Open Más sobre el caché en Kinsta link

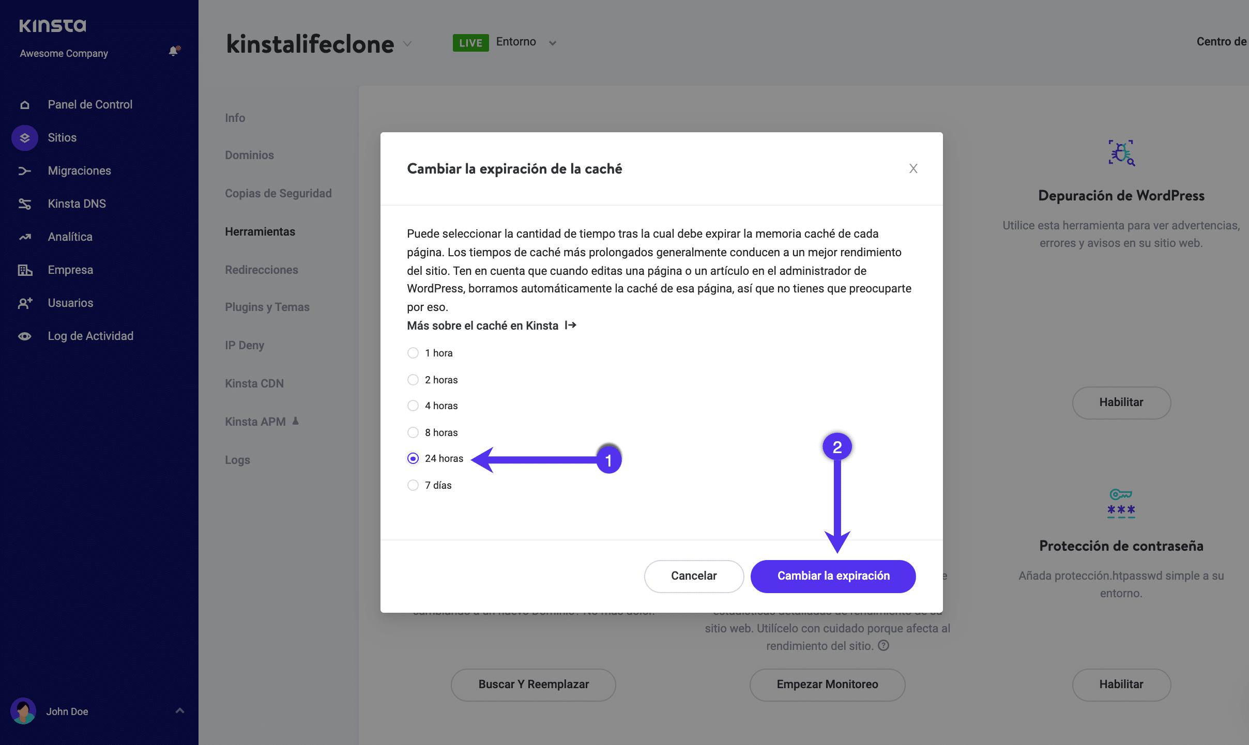(491, 325)
